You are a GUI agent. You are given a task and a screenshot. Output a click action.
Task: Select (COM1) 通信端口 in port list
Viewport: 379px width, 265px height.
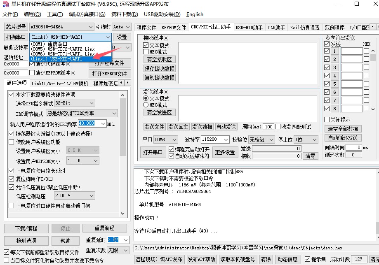coord(71,44)
